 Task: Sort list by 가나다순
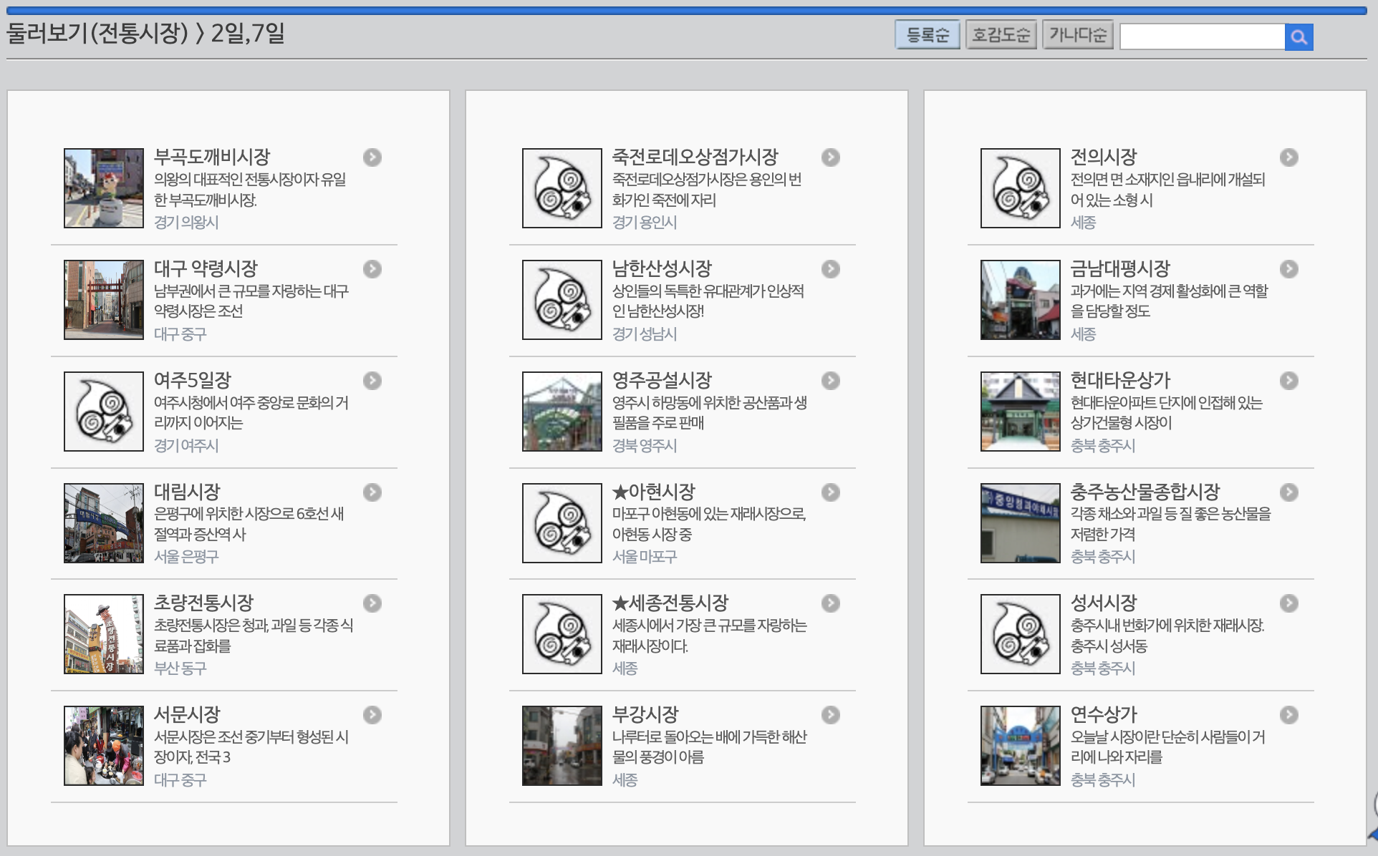(x=1077, y=35)
